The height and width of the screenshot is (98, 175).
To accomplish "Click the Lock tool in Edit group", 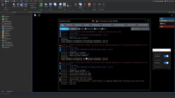I will (69, 6).
